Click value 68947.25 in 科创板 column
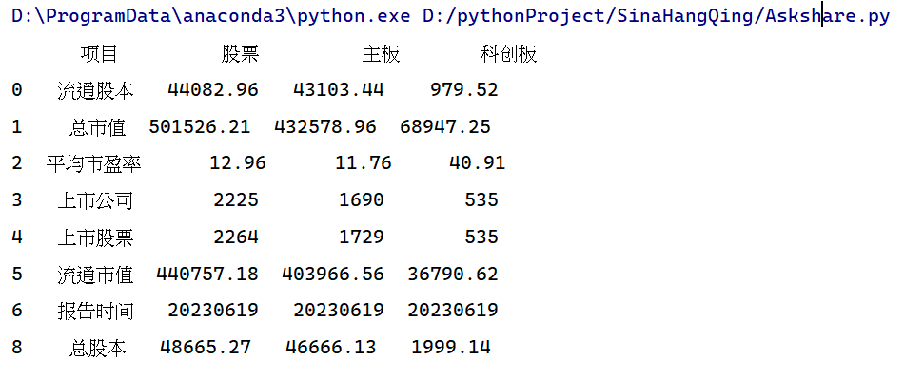The height and width of the screenshot is (379, 904). point(445,126)
